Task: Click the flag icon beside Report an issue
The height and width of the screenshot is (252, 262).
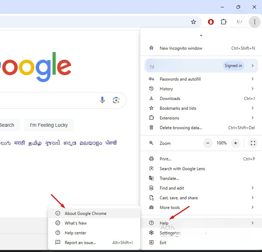Action: [x=58, y=242]
